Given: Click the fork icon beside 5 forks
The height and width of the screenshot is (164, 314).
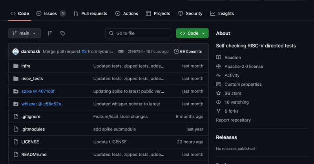Looking at the screenshot, I should pyautogui.click(x=219, y=111).
